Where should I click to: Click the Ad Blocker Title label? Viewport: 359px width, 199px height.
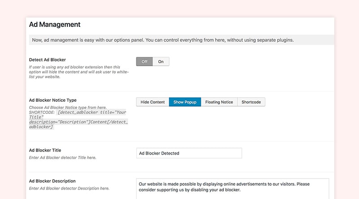pyautogui.click(x=45, y=150)
